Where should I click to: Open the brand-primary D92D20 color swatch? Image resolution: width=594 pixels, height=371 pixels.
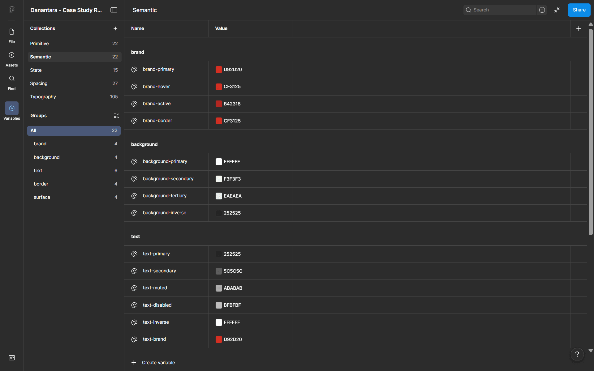tap(219, 70)
